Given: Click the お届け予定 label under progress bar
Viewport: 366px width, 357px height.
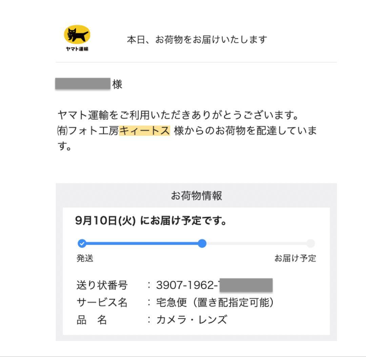Looking at the screenshot, I should [x=295, y=258].
